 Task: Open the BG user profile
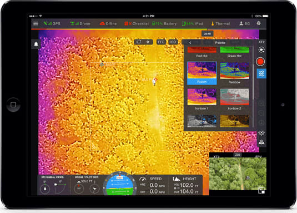pos(244,23)
